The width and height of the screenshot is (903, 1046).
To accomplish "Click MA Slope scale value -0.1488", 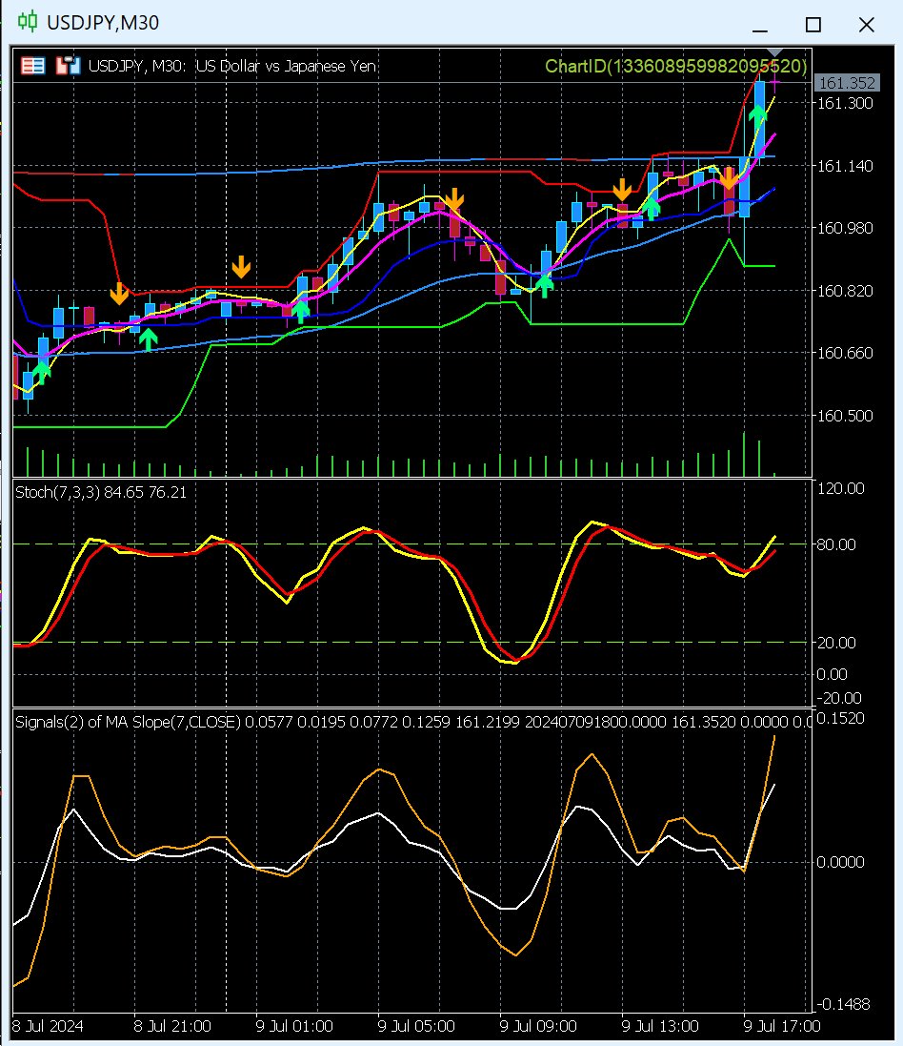I will pyautogui.click(x=843, y=1004).
